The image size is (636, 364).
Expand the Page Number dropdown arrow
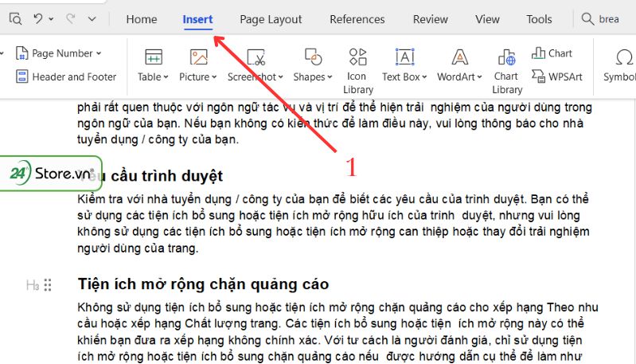click(99, 53)
